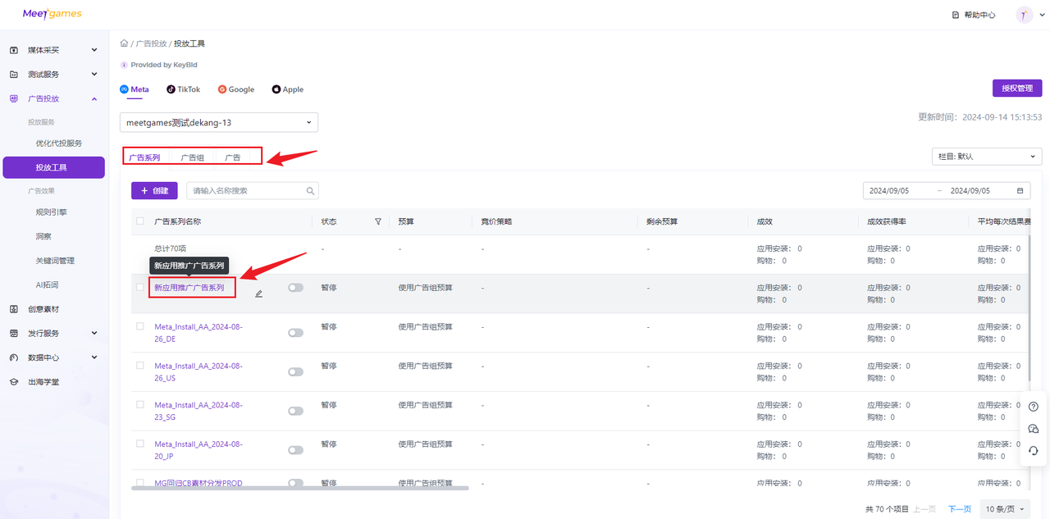
Task: Collapse the 广告投放 sidebar menu
Action: coord(94,98)
